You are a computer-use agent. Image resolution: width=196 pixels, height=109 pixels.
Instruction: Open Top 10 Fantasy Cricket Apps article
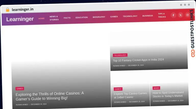tap(138, 60)
